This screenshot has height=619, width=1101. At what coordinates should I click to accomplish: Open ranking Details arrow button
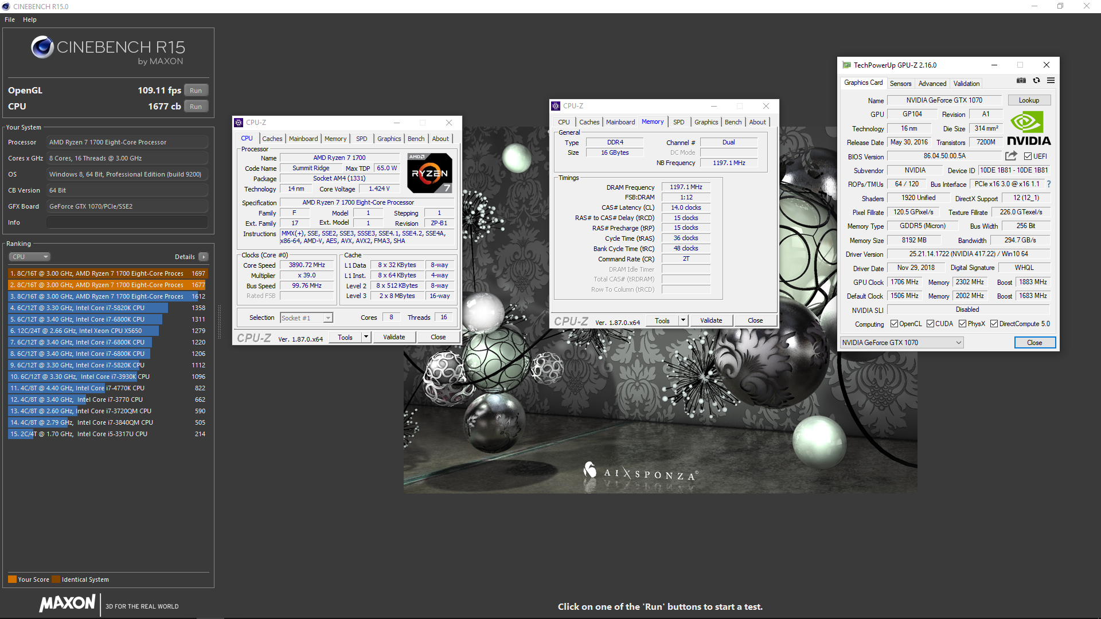204,257
